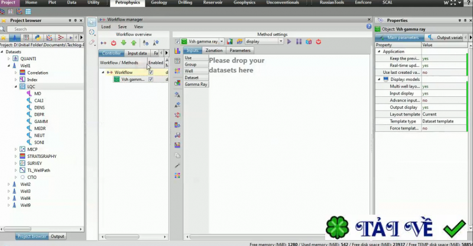The image size is (473, 246).
Task: Click the circular target tool in left strip
Action: click(92, 33)
